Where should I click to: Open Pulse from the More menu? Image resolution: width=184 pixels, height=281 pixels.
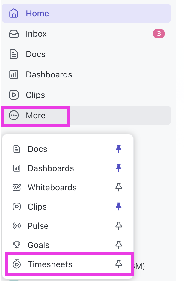point(38,226)
